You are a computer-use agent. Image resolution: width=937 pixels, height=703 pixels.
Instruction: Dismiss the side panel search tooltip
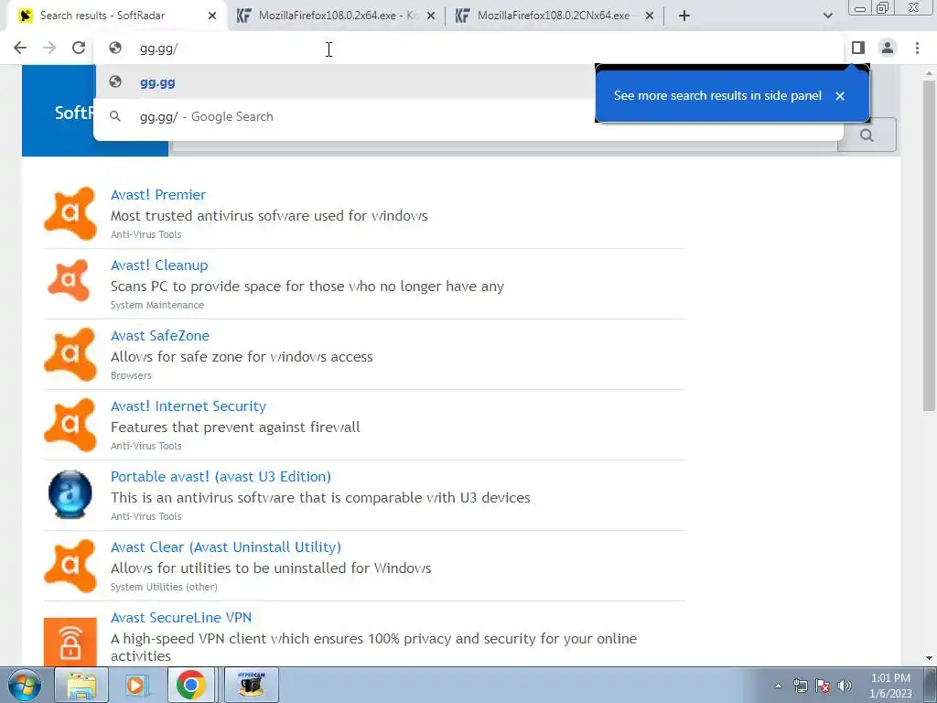click(840, 95)
